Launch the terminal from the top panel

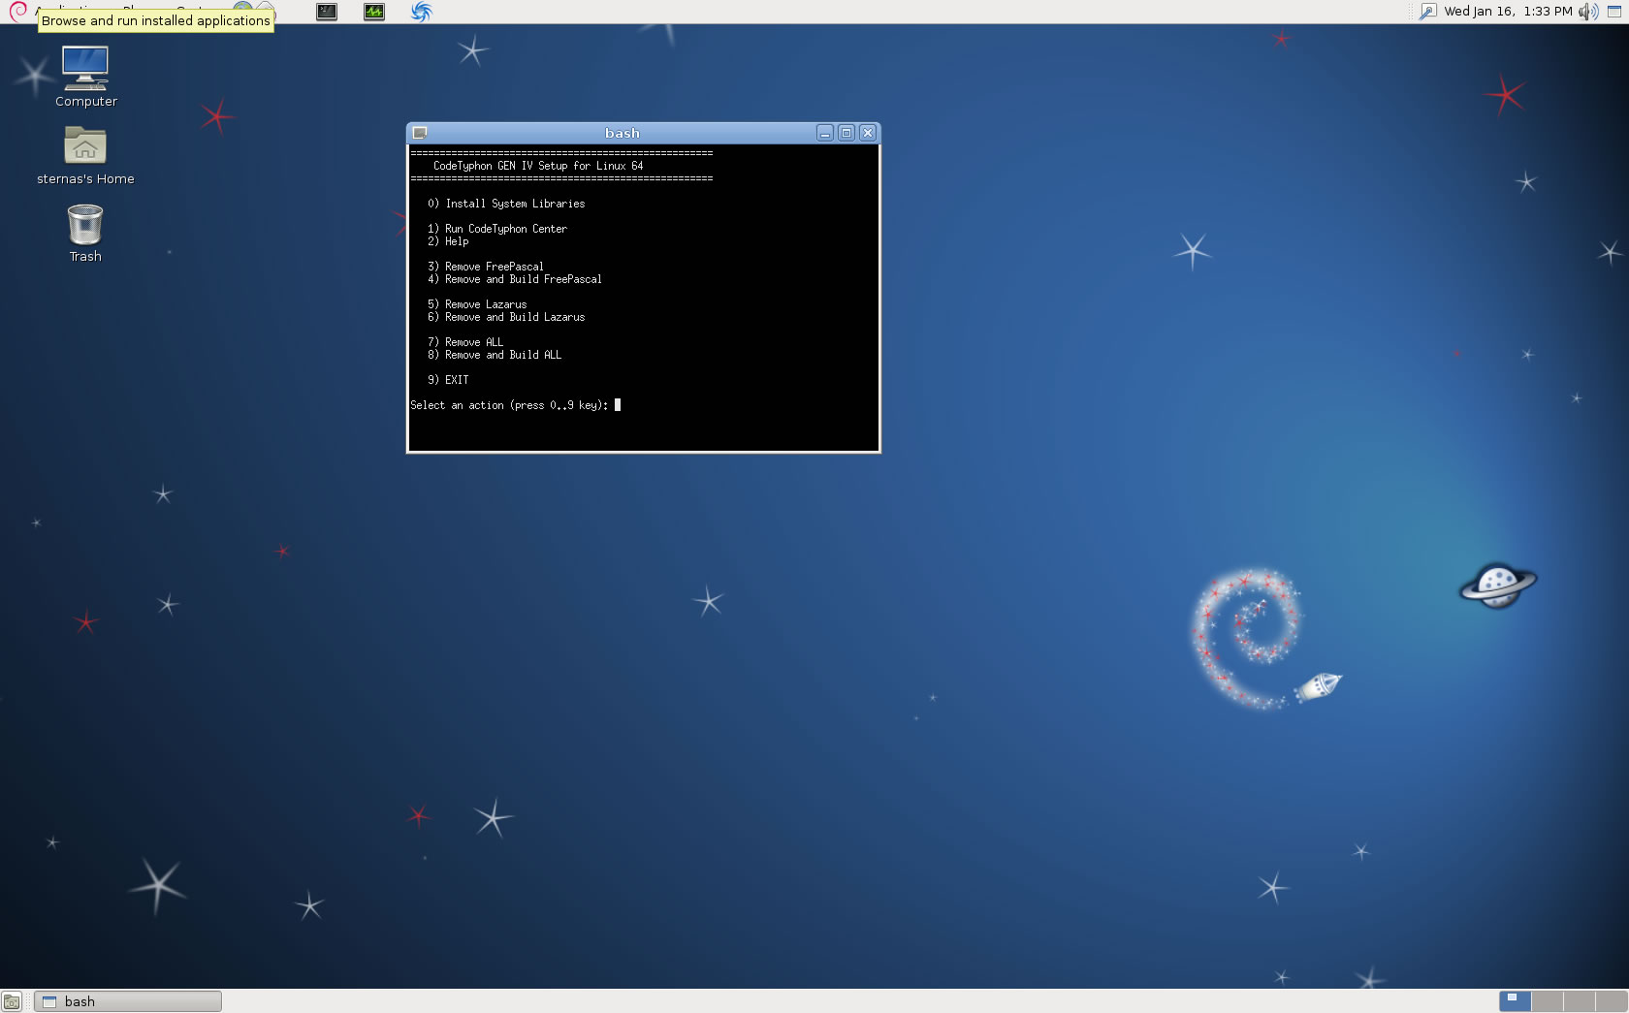pos(327,12)
